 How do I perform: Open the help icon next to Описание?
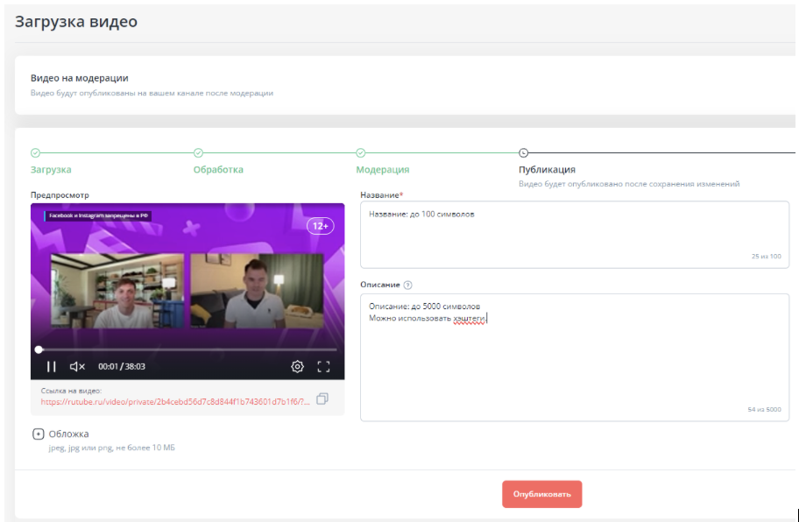[407, 286]
